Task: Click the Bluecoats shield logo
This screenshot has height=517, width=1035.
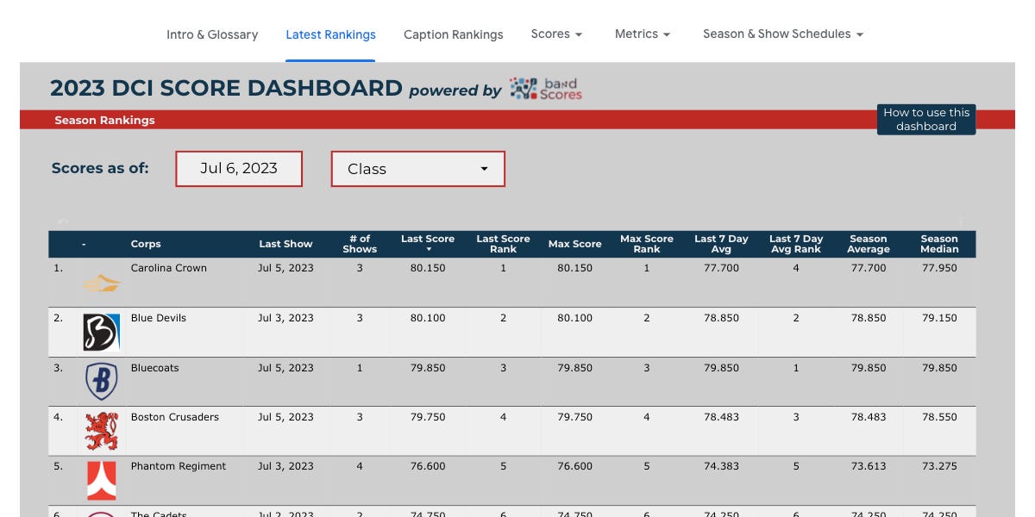Action: (x=101, y=382)
